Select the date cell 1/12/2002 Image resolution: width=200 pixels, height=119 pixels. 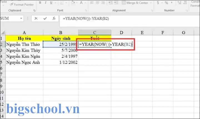tap(61, 62)
